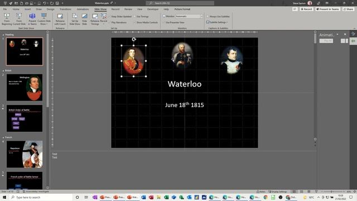357x201 pixels.
Task: Click the Undo icon in Quick Access Toolbar
Action: point(45,3)
